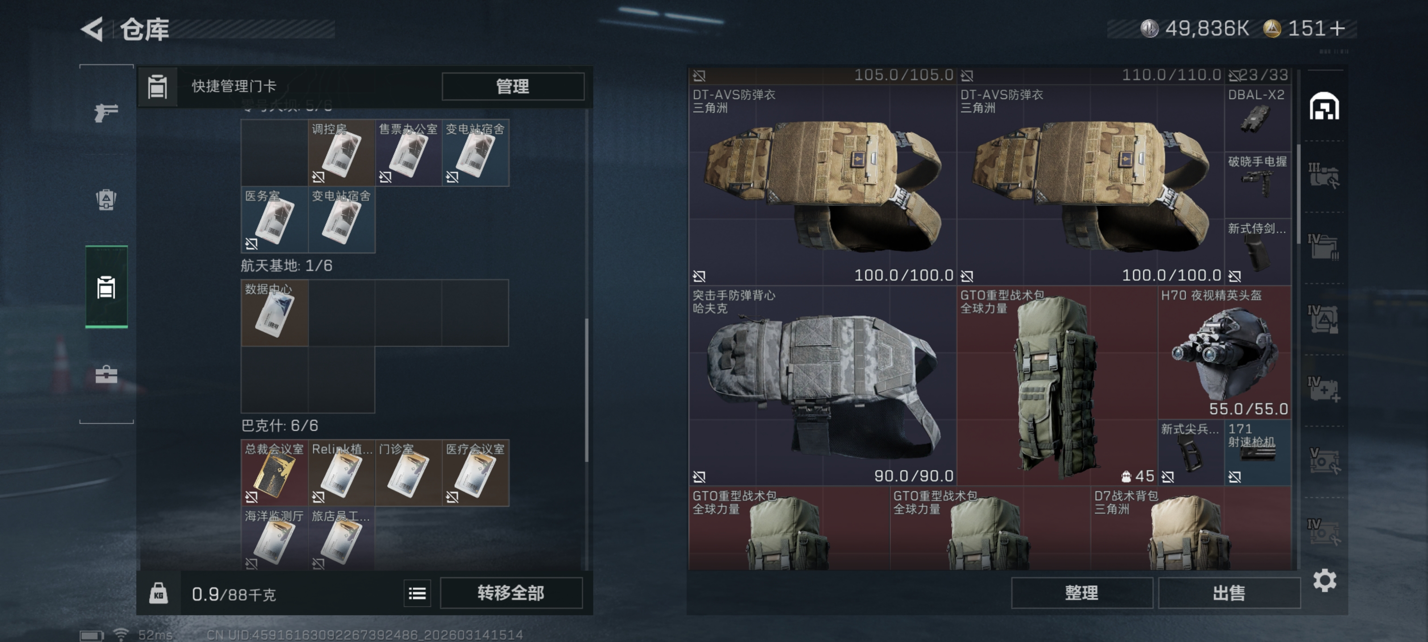Image resolution: width=1428 pixels, height=642 pixels.
Task: Open the main stash home icon
Action: pyautogui.click(x=1324, y=107)
